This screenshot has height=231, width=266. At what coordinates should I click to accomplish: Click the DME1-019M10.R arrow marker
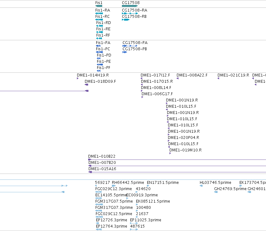(170, 153)
